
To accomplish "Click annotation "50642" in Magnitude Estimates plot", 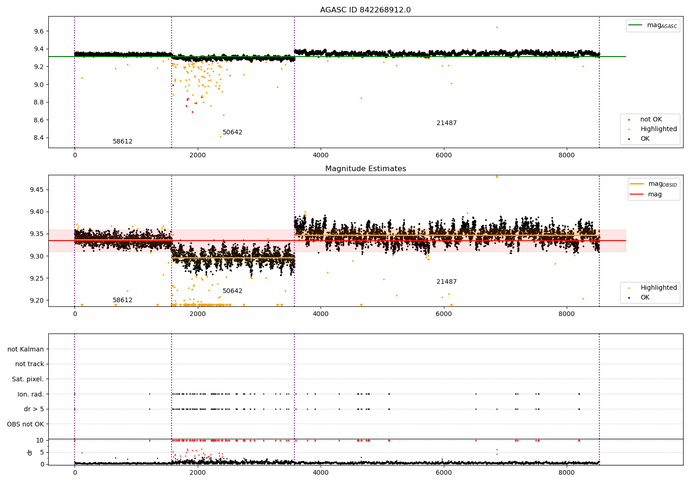I will (x=232, y=291).
